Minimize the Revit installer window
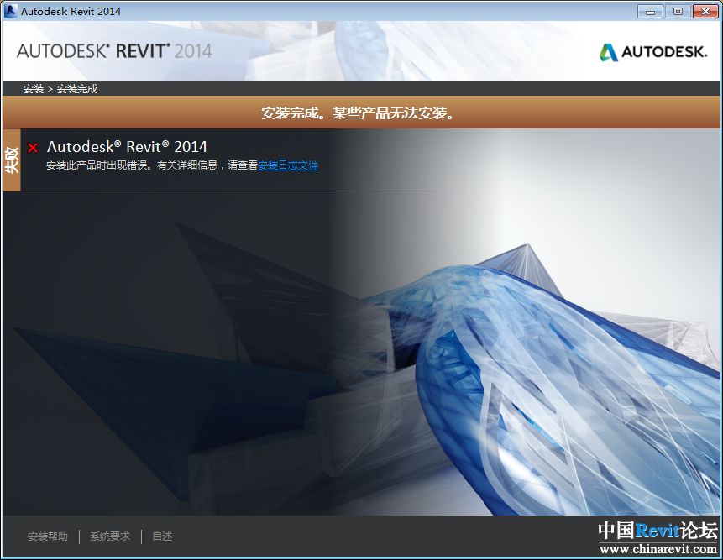The image size is (723, 560). pos(650,12)
